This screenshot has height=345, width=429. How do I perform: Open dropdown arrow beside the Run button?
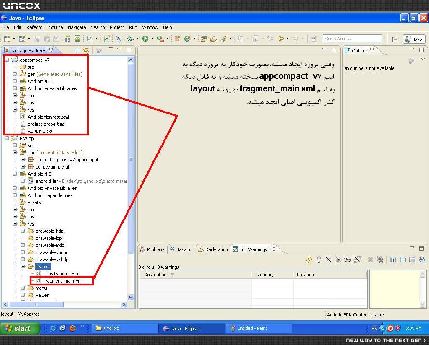152,39
